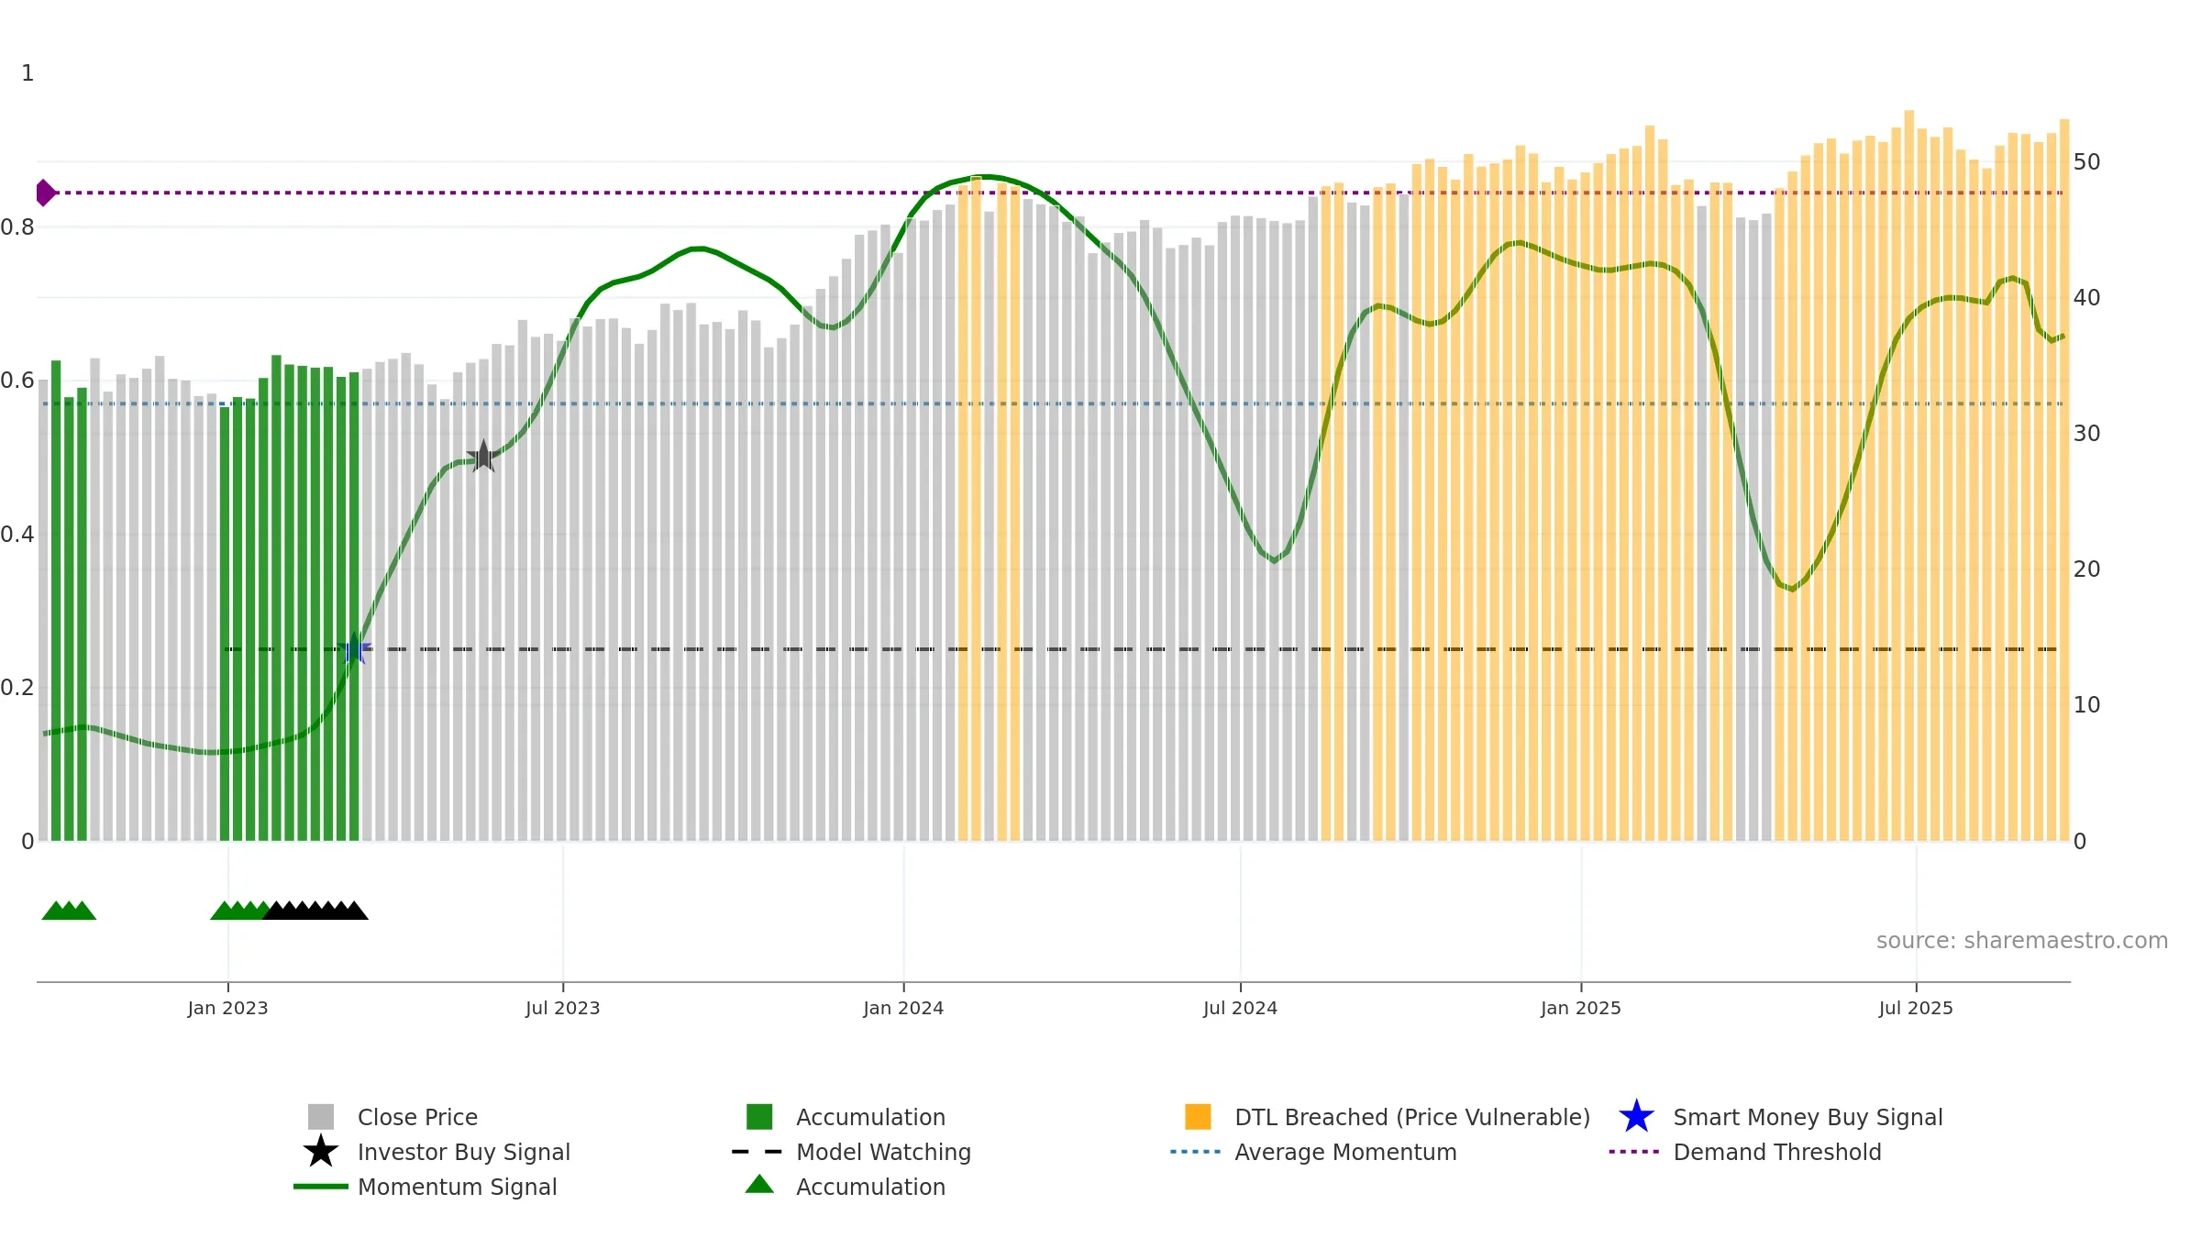Click the blue smart money star on chart
The image size is (2201, 1238).
point(354,648)
